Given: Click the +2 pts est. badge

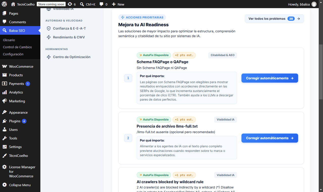Looking at the screenshot, I should click(184, 55).
